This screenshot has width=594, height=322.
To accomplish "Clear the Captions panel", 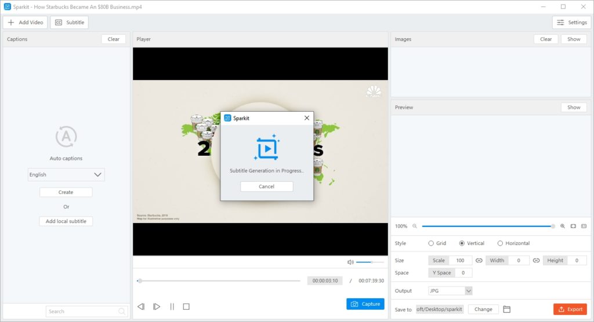I will click(113, 39).
